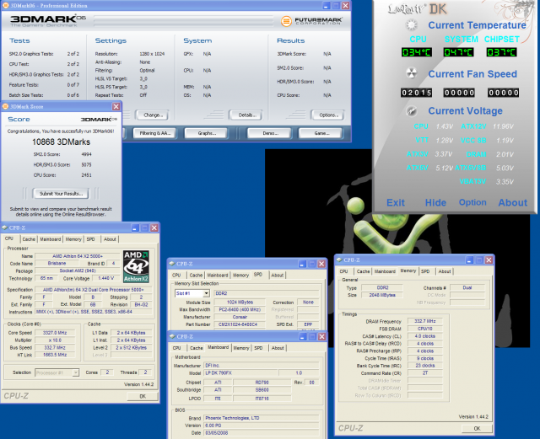540x439 pixels.
Task: Open Mainboard tab in CPU-Z CPU window
Action: pos(51,239)
